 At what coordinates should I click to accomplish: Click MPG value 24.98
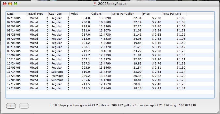click(x=137, y=39)
